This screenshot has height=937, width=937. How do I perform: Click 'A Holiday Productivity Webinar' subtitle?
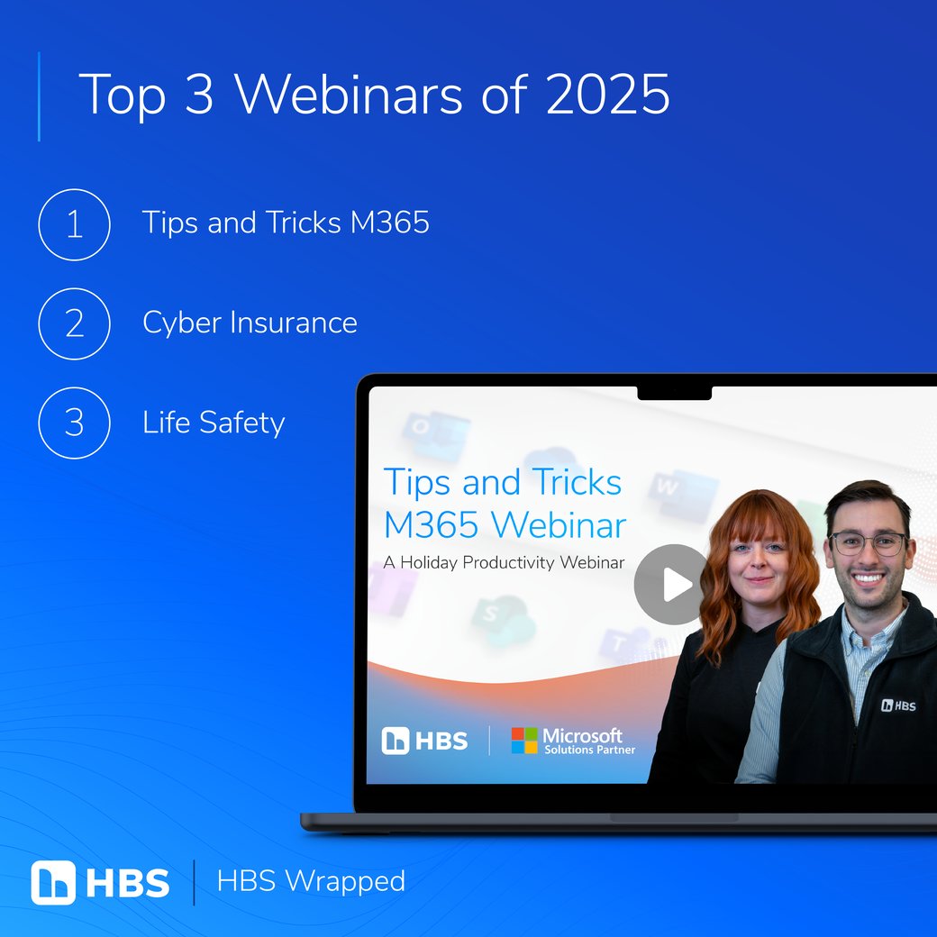pos(504,562)
